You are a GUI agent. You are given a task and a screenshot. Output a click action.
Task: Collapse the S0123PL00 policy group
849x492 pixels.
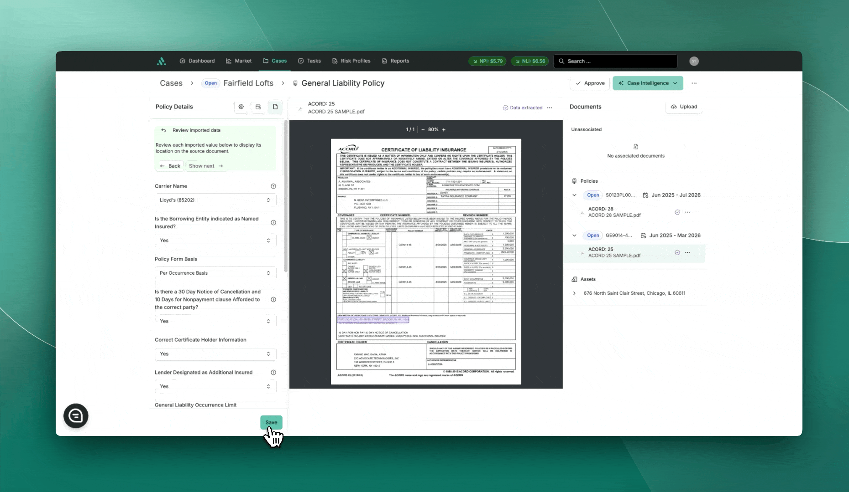pyautogui.click(x=574, y=195)
